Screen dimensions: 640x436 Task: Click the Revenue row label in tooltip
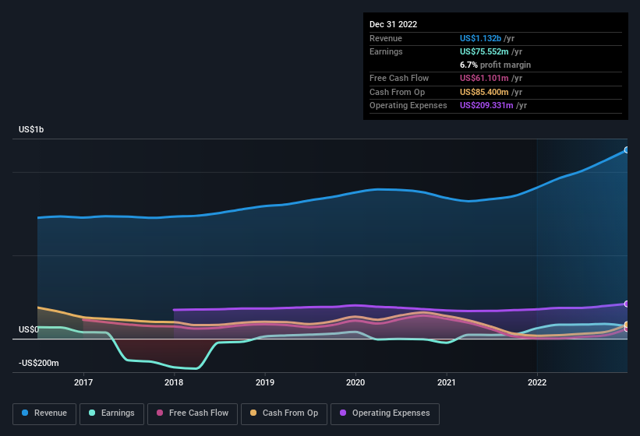[386, 38]
